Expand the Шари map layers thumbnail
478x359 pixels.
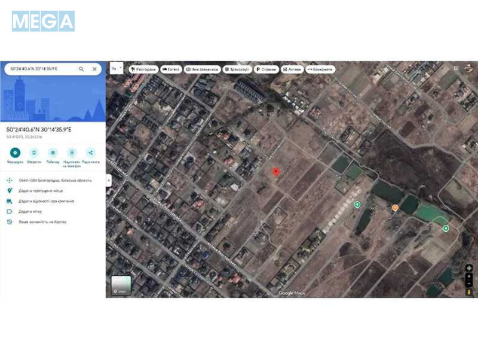(121, 285)
